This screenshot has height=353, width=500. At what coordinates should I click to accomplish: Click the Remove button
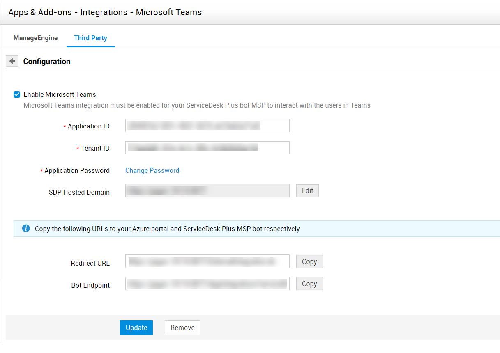[182, 328]
